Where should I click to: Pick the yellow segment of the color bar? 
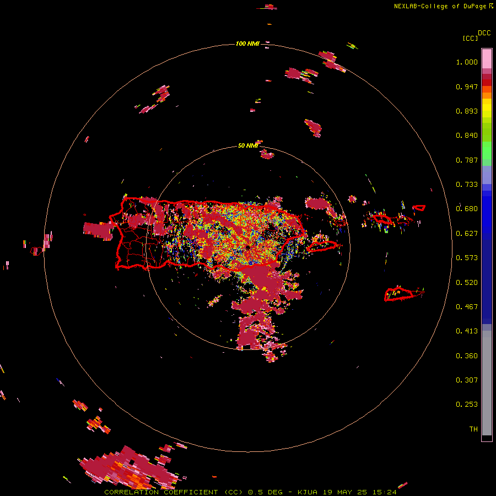[487, 108]
